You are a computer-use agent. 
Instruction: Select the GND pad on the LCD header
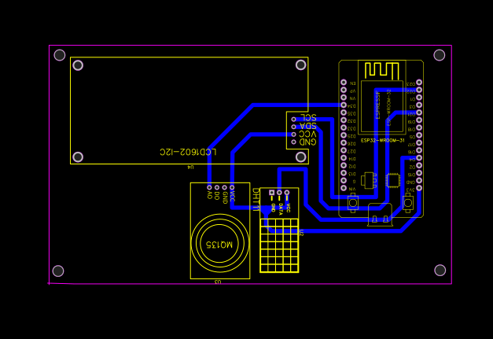(293, 142)
